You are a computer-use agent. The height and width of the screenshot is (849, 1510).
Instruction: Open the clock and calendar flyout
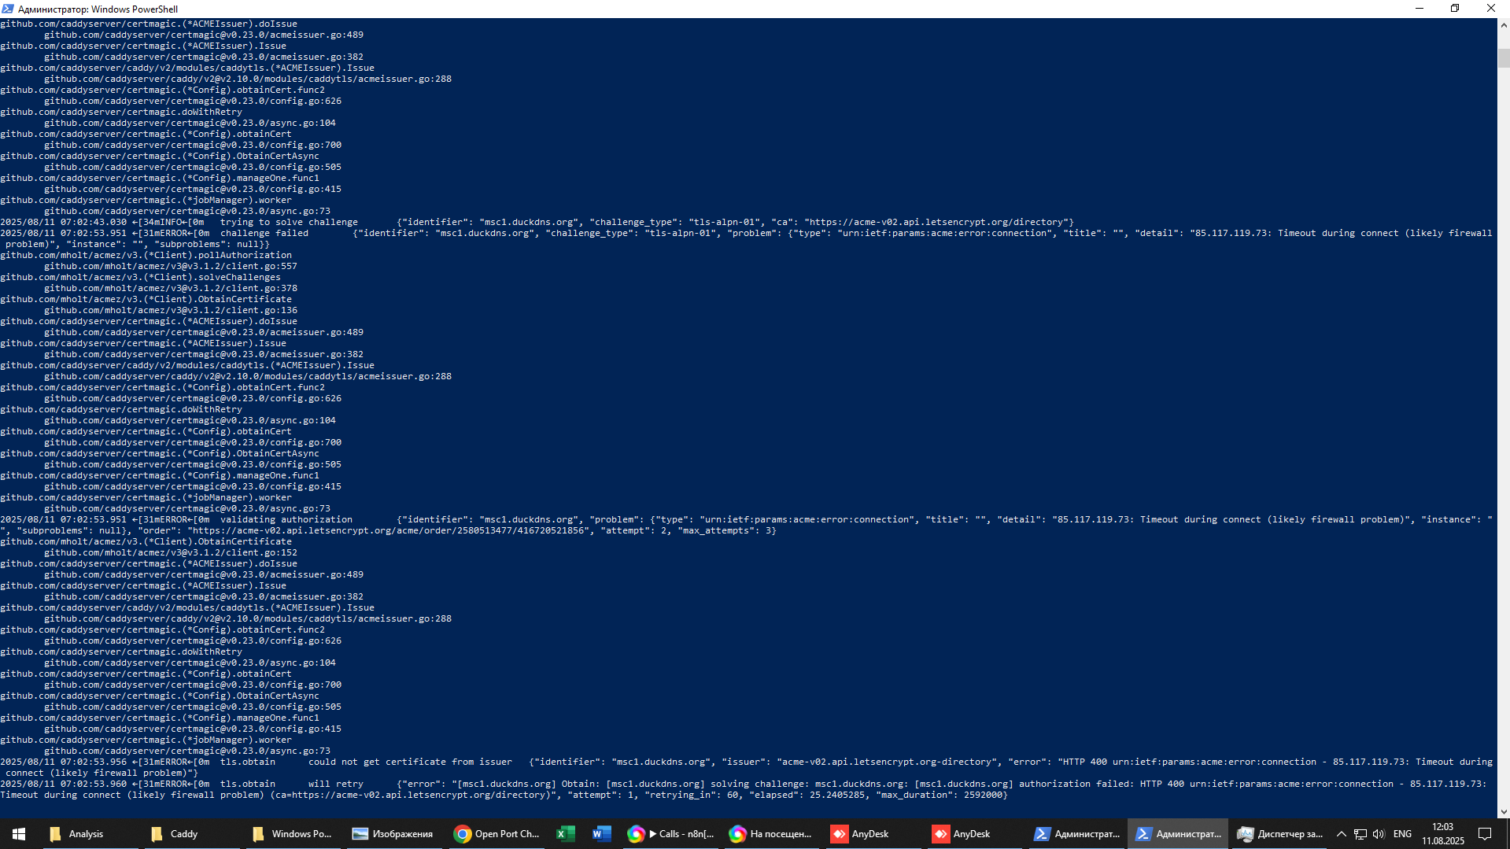(1442, 834)
